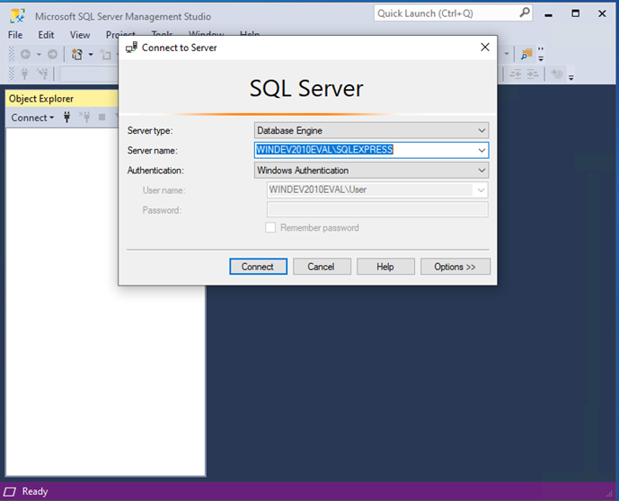Expand dialog with Options >> button
The width and height of the screenshot is (619, 501).
(455, 267)
